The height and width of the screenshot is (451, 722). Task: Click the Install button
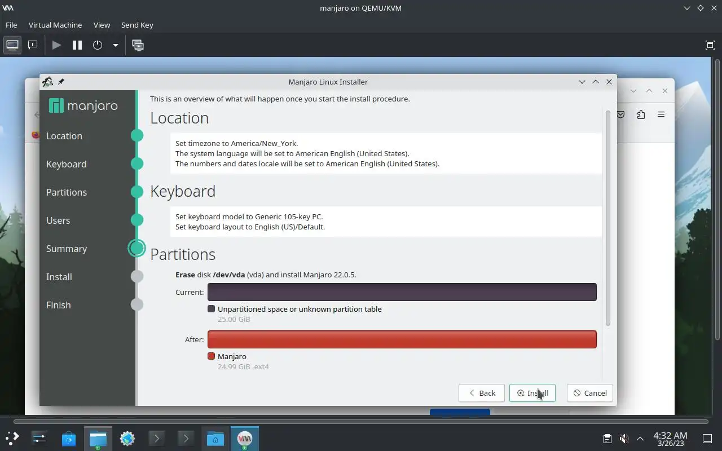[532, 393]
